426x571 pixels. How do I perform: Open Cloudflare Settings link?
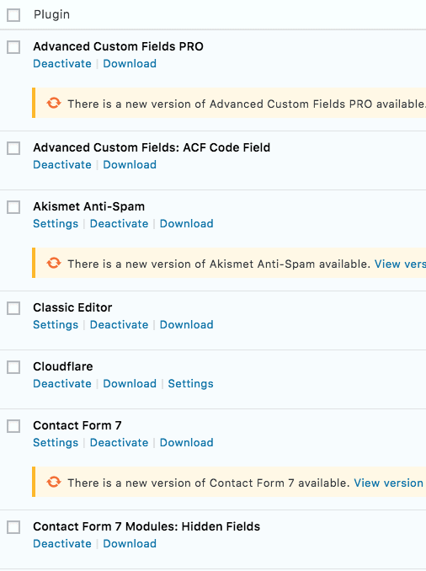click(x=191, y=384)
